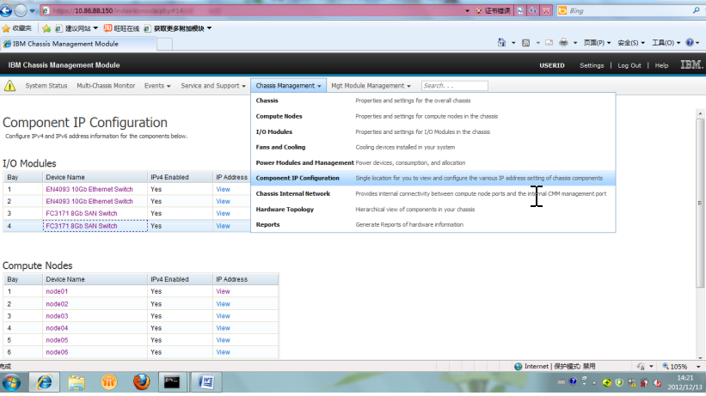This screenshot has width=706, height=396.
Task: Open the Windows Start button
Action: (12, 382)
